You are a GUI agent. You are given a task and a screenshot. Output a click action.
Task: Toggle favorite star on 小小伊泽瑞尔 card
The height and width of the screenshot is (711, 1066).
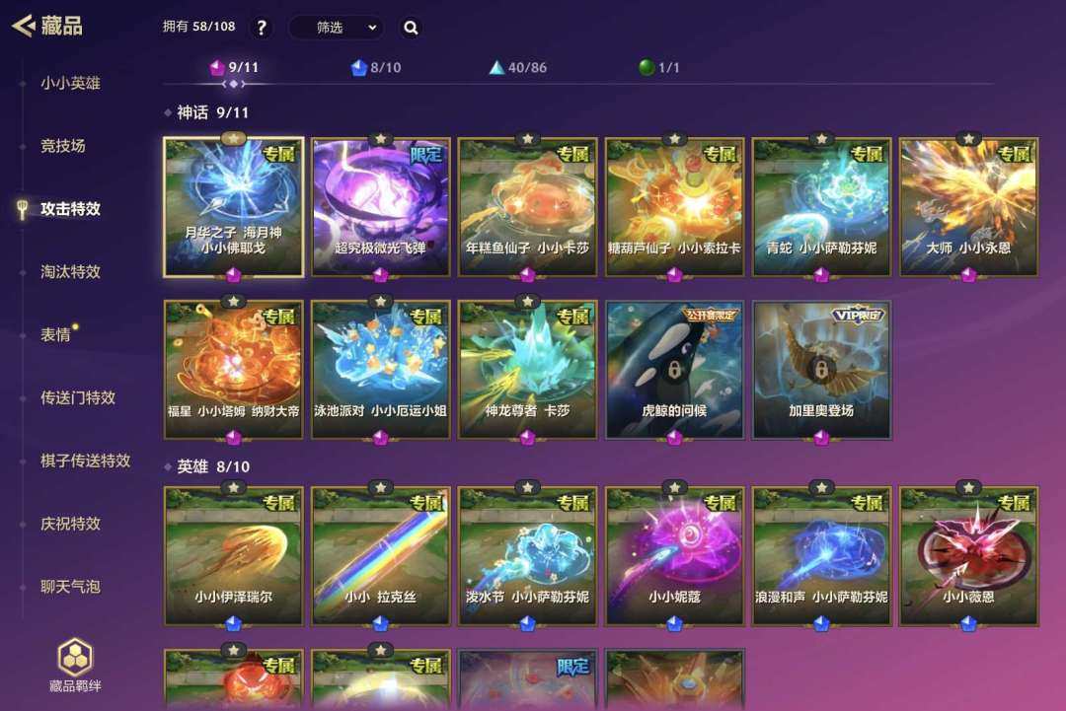(x=233, y=487)
